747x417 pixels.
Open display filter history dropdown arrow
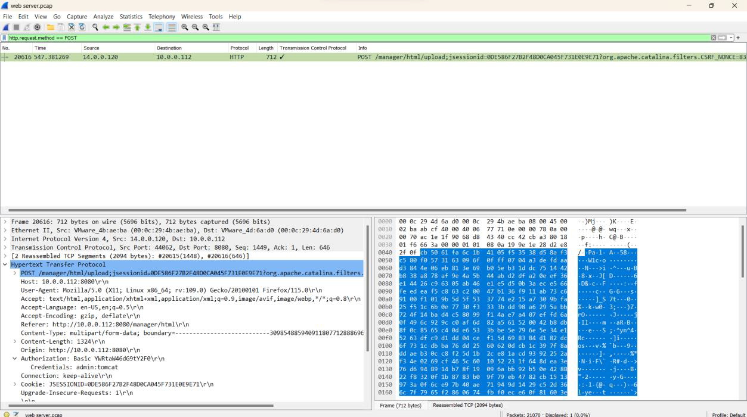click(731, 38)
